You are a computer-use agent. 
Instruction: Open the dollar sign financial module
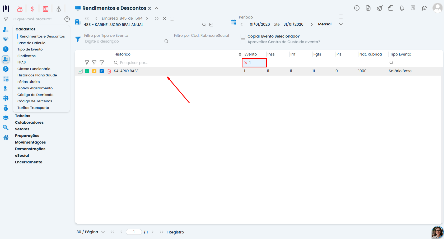click(33, 9)
